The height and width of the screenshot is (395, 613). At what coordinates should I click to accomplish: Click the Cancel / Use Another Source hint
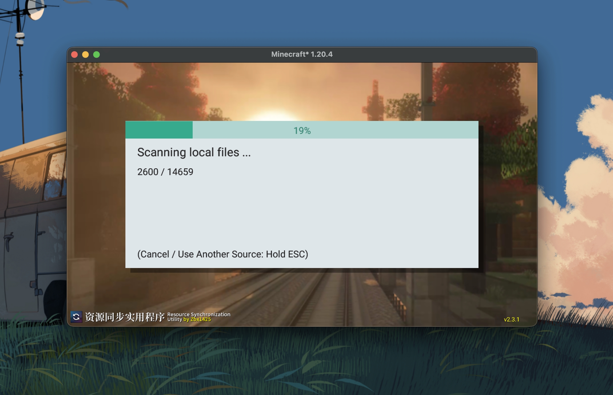pyautogui.click(x=222, y=254)
